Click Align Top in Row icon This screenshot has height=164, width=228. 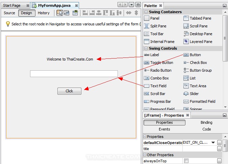106,13
